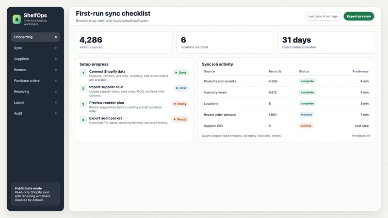Click the Ready badge on Preview reorder plan
This screenshot has height=218, width=388.
180,104
